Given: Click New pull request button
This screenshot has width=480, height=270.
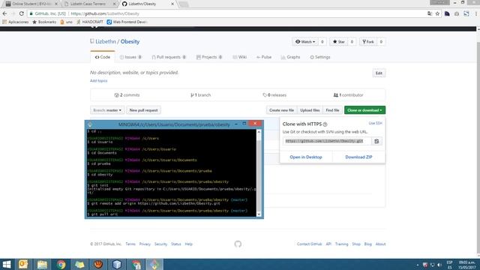Looking at the screenshot, I should 143,110.
